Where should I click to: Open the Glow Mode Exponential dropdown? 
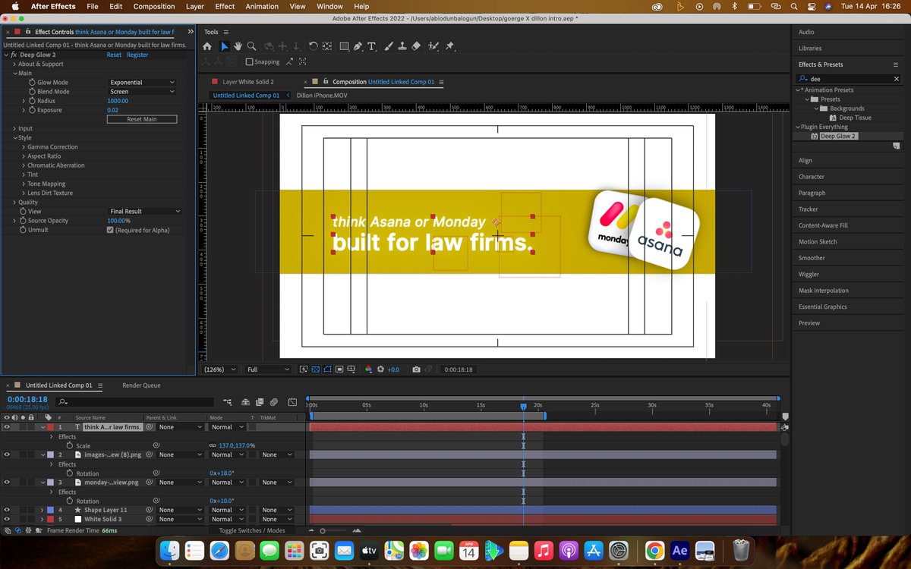click(x=141, y=81)
